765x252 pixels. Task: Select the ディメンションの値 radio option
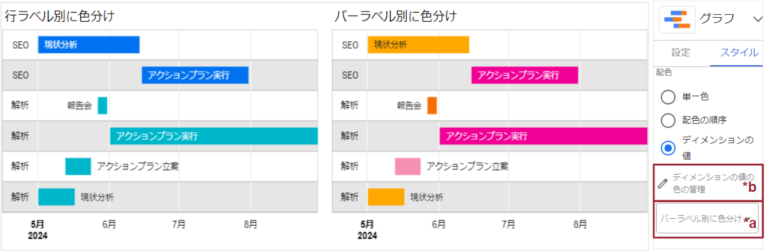point(668,148)
